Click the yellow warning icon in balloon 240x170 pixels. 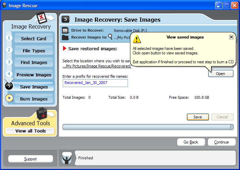137,39
